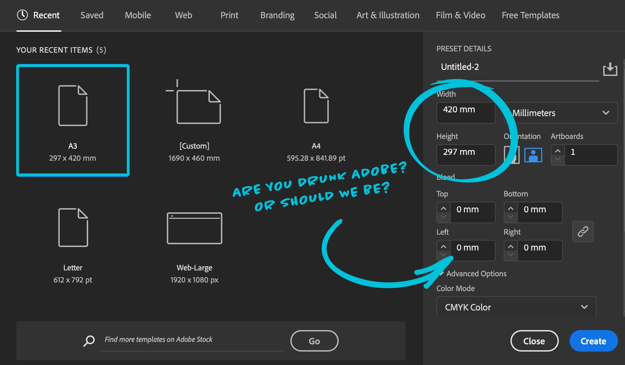This screenshot has width=625, height=365.
Task: Click the Recent clock icon
Action: [22, 15]
